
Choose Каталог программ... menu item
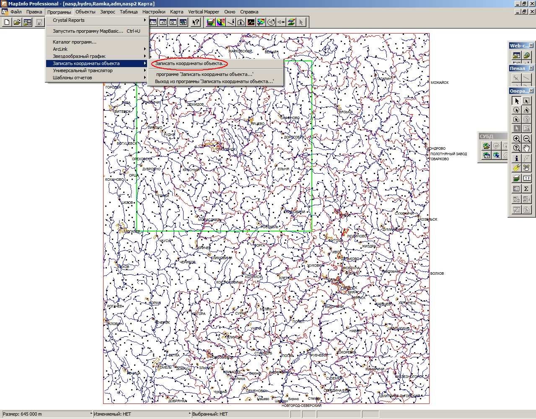tap(96, 42)
